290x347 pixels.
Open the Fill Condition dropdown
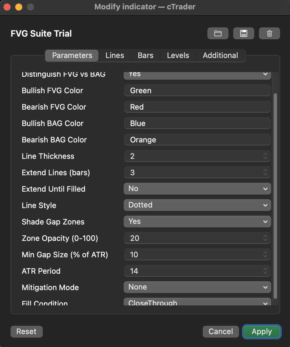pos(197,302)
